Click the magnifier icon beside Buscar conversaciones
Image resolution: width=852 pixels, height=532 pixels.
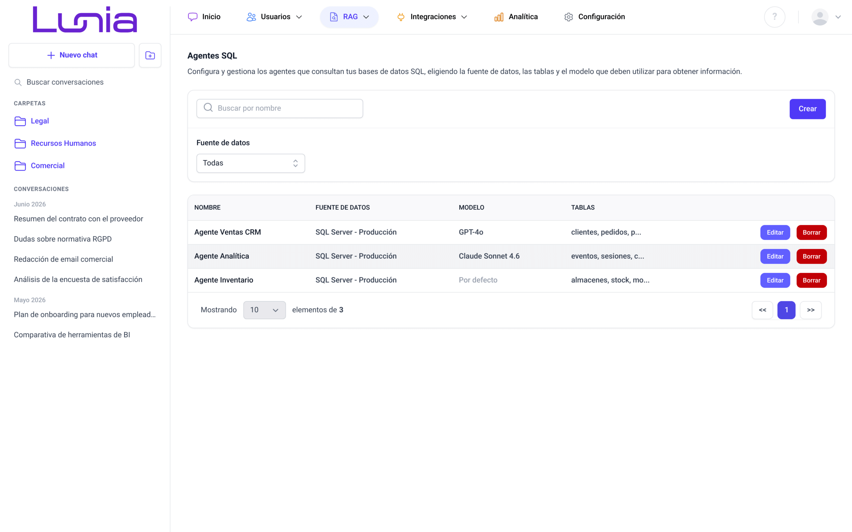pyautogui.click(x=18, y=82)
